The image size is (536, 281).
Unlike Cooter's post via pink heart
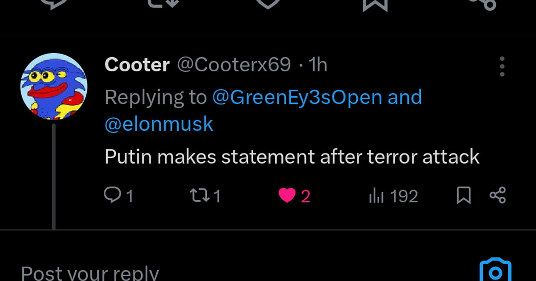[x=287, y=195]
